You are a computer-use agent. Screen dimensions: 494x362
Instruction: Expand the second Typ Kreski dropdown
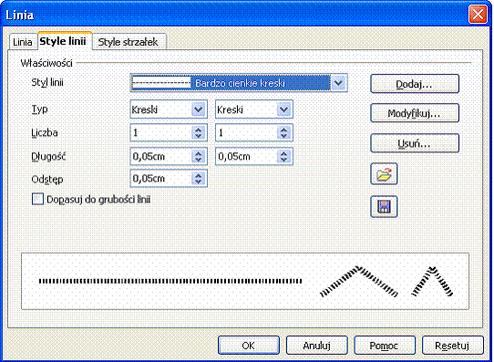pyautogui.click(x=283, y=109)
